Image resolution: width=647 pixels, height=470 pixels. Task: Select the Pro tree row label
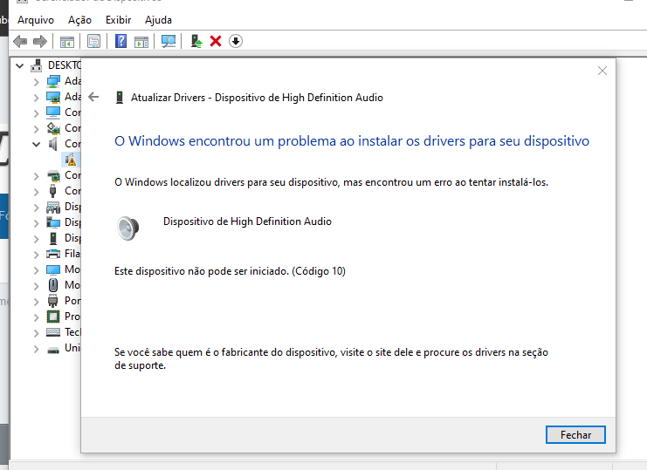[x=72, y=317]
